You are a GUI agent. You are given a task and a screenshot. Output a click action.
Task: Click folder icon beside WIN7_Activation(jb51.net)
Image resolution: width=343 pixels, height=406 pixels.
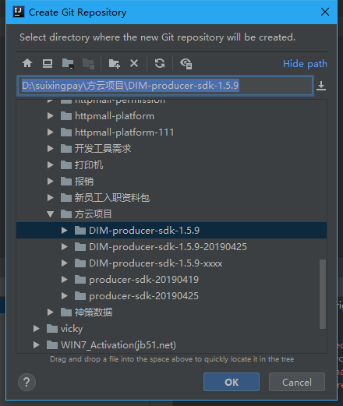click(x=52, y=345)
